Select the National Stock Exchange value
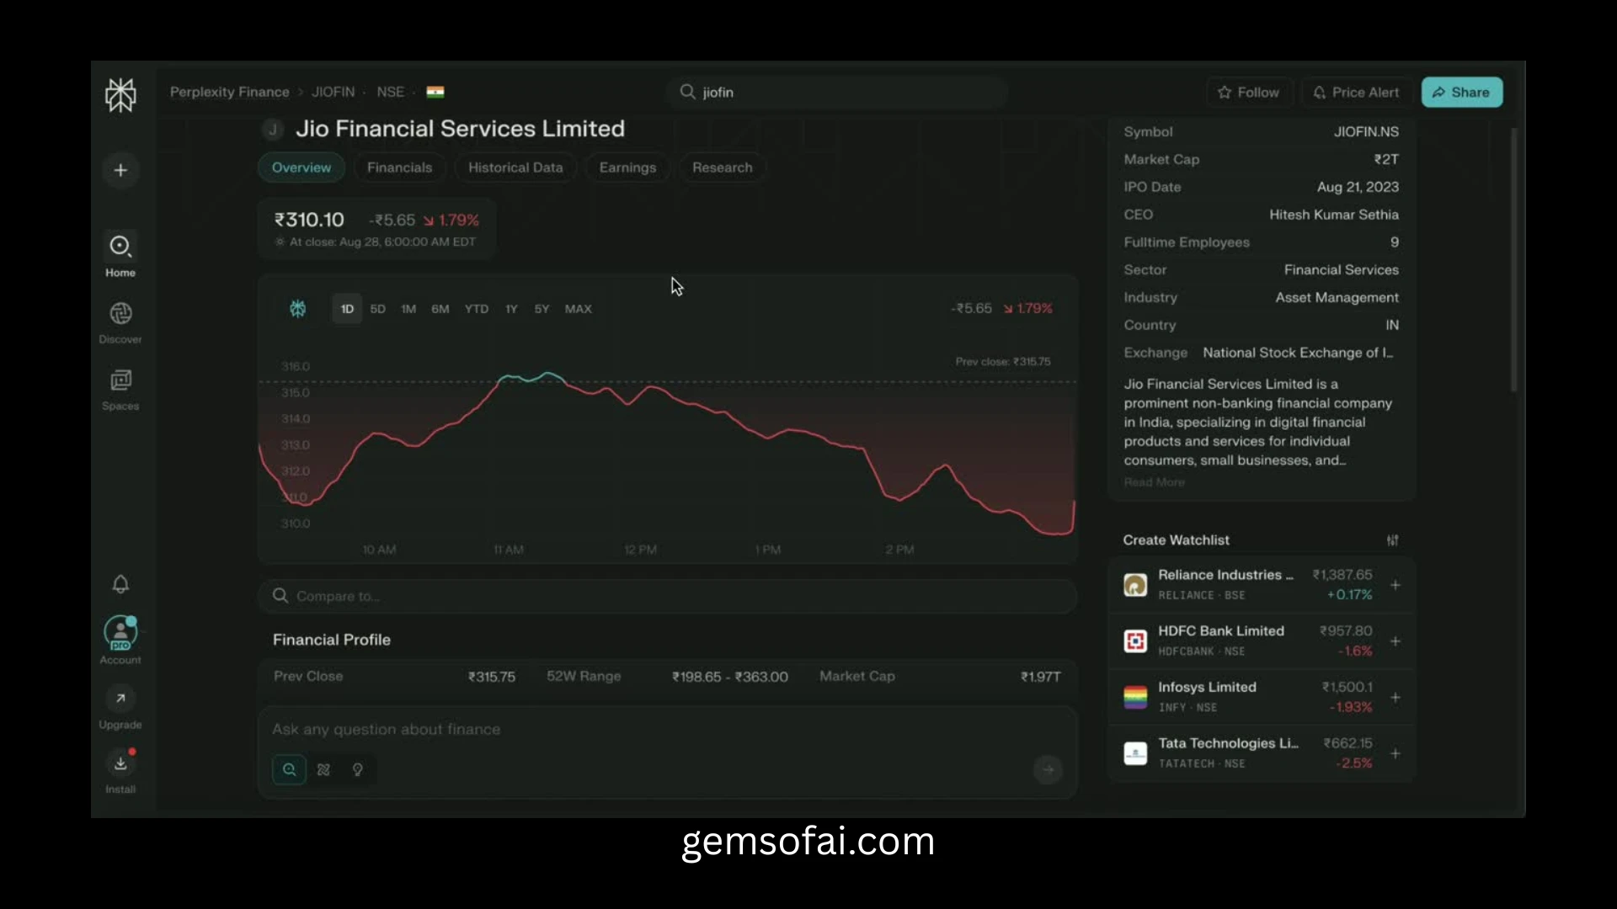This screenshot has height=909, width=1617. [1298, 353]
